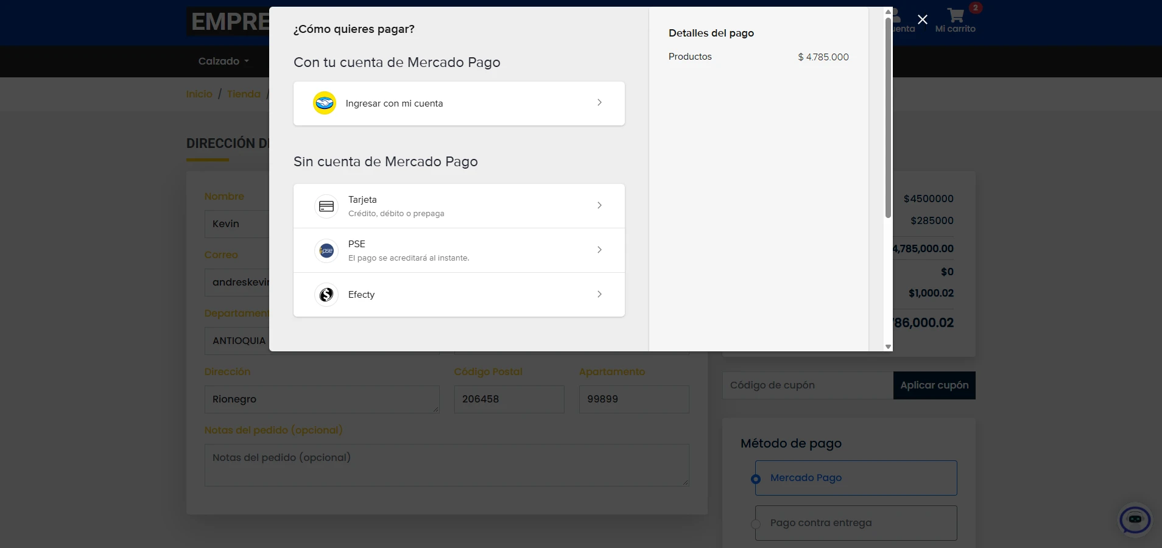1162x548 pixels.
Task: Click the PSE logo icon
Action: coord(326,250)
